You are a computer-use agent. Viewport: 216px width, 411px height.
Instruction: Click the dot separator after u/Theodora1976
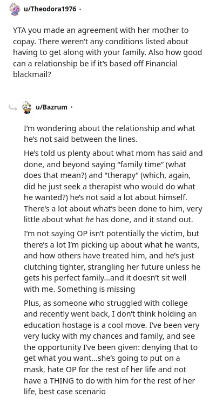click(80, 9)
